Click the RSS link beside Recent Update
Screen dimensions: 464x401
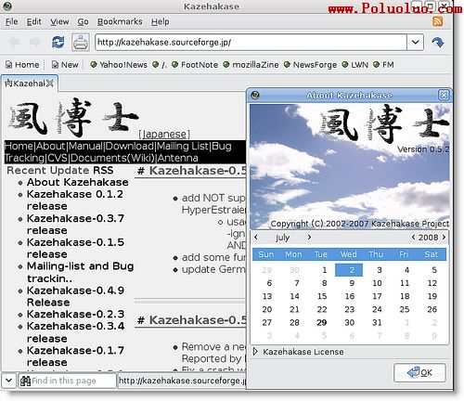tap(103, 170)
